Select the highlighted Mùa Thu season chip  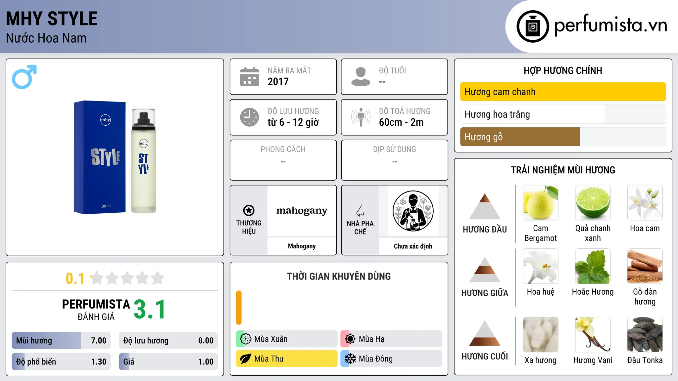(287, 359)
